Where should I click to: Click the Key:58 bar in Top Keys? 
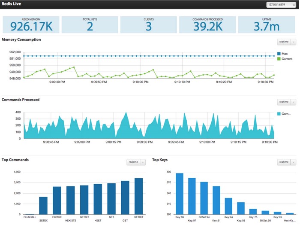pos(241,208)
